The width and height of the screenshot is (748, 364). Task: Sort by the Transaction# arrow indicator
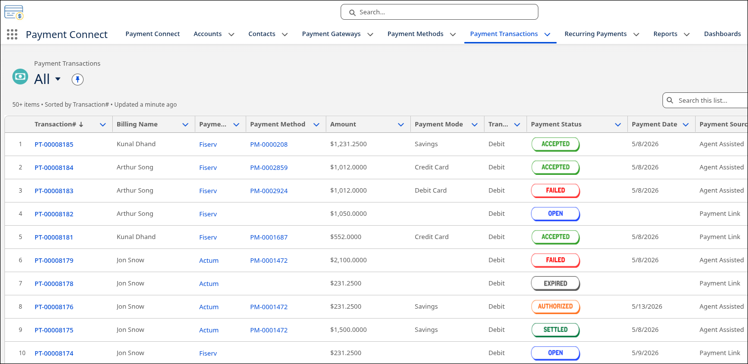(81, 124)
